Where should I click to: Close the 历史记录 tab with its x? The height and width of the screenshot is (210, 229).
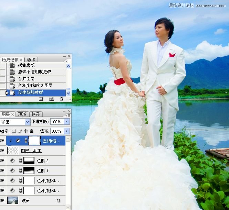pos(21,60)
